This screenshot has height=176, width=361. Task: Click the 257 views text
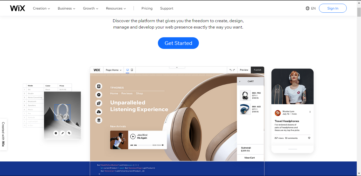click(279, 138)
